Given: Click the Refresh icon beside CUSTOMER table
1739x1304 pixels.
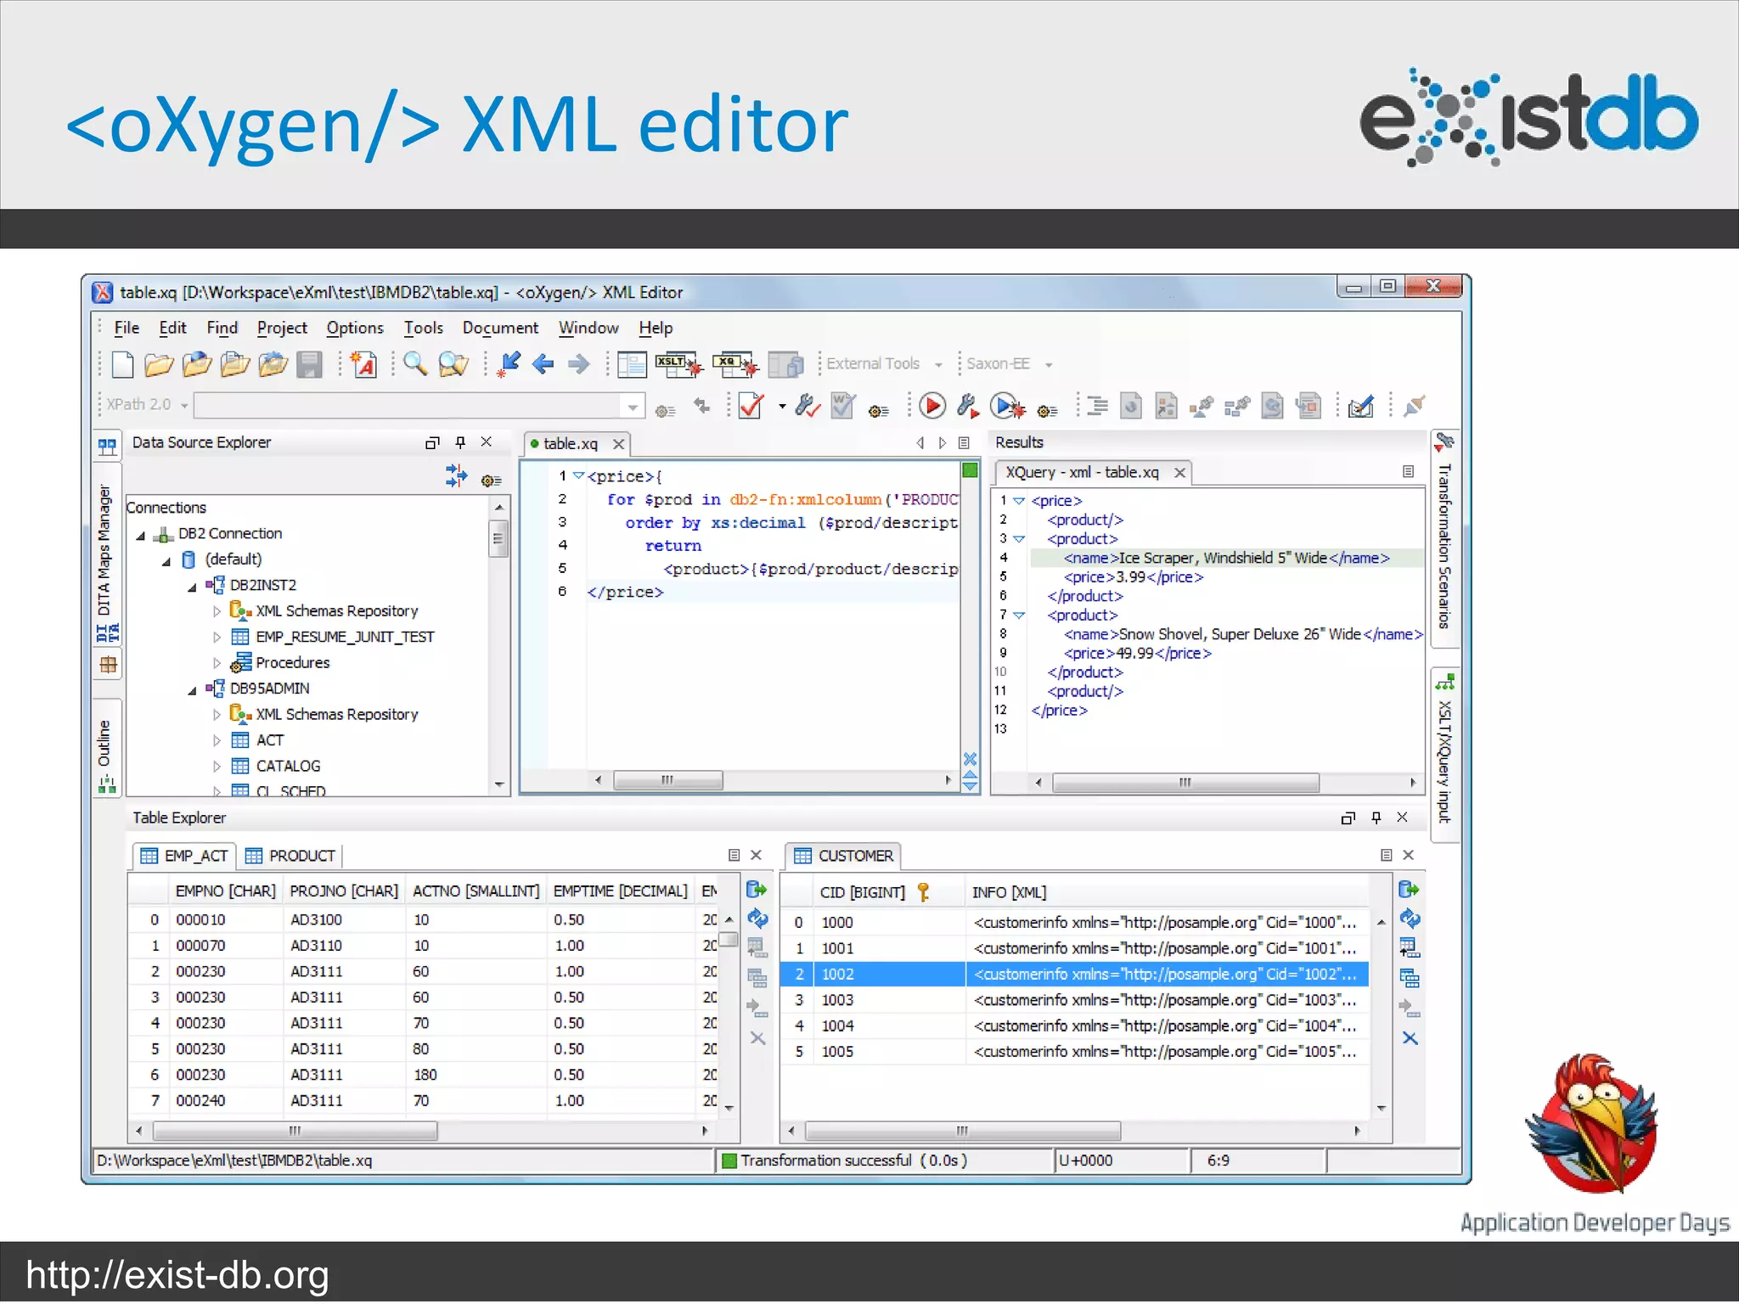Looking at the screenshot, I should pyautogui.click(x=1410, y=919).
